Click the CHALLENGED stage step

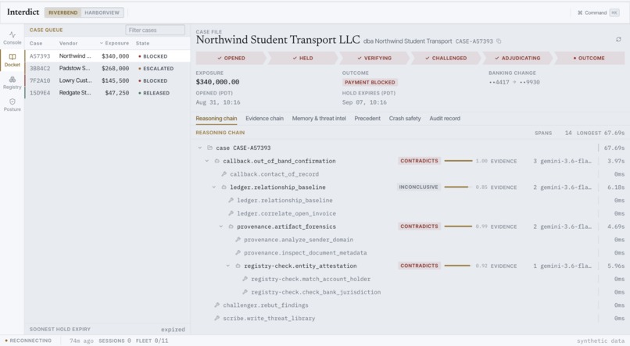coord(446,59)
